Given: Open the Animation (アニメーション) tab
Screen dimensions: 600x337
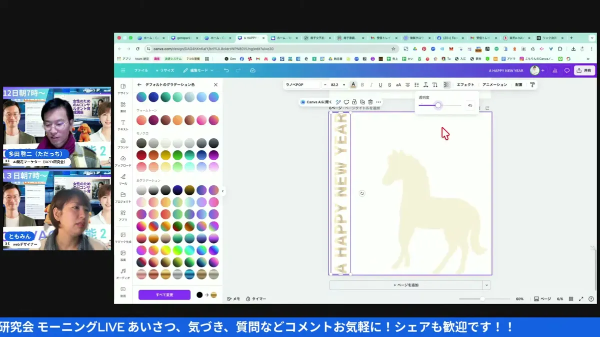Looking at the screenshot, I should click(494, 85).
